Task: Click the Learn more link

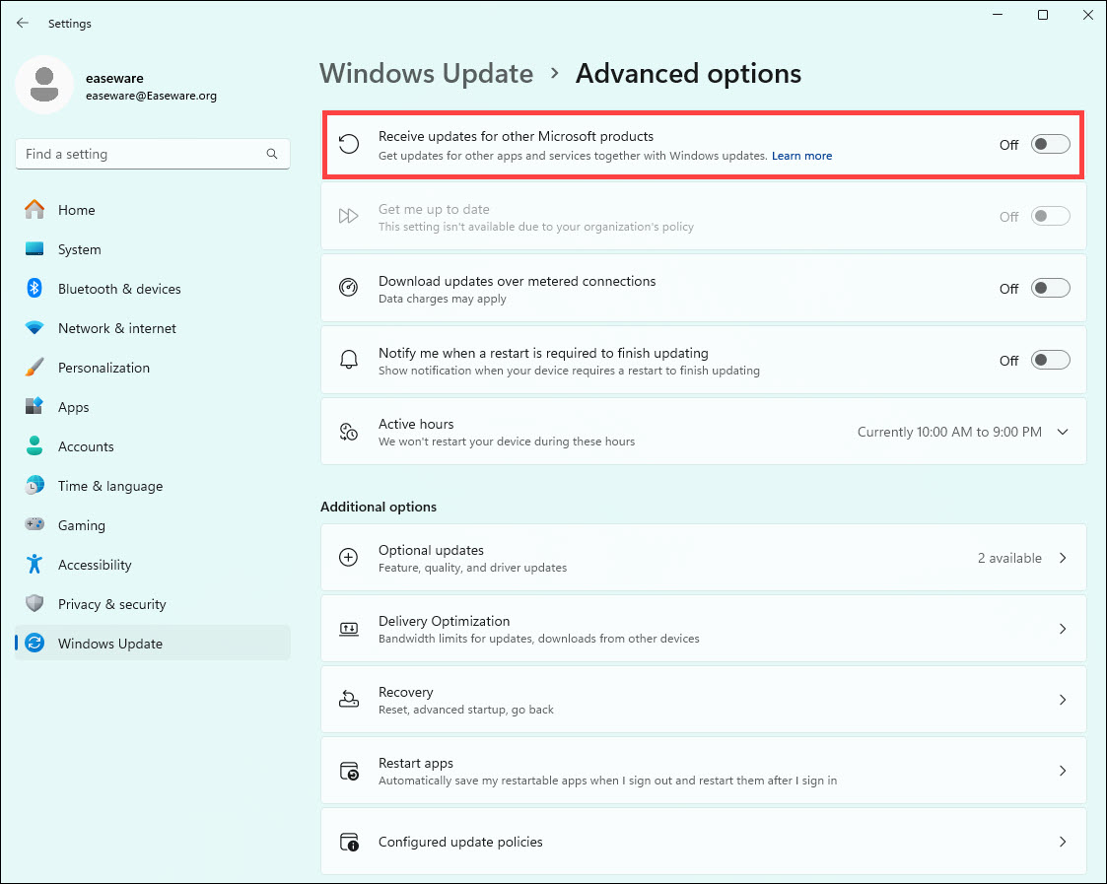Action: (x=801, y=156)
